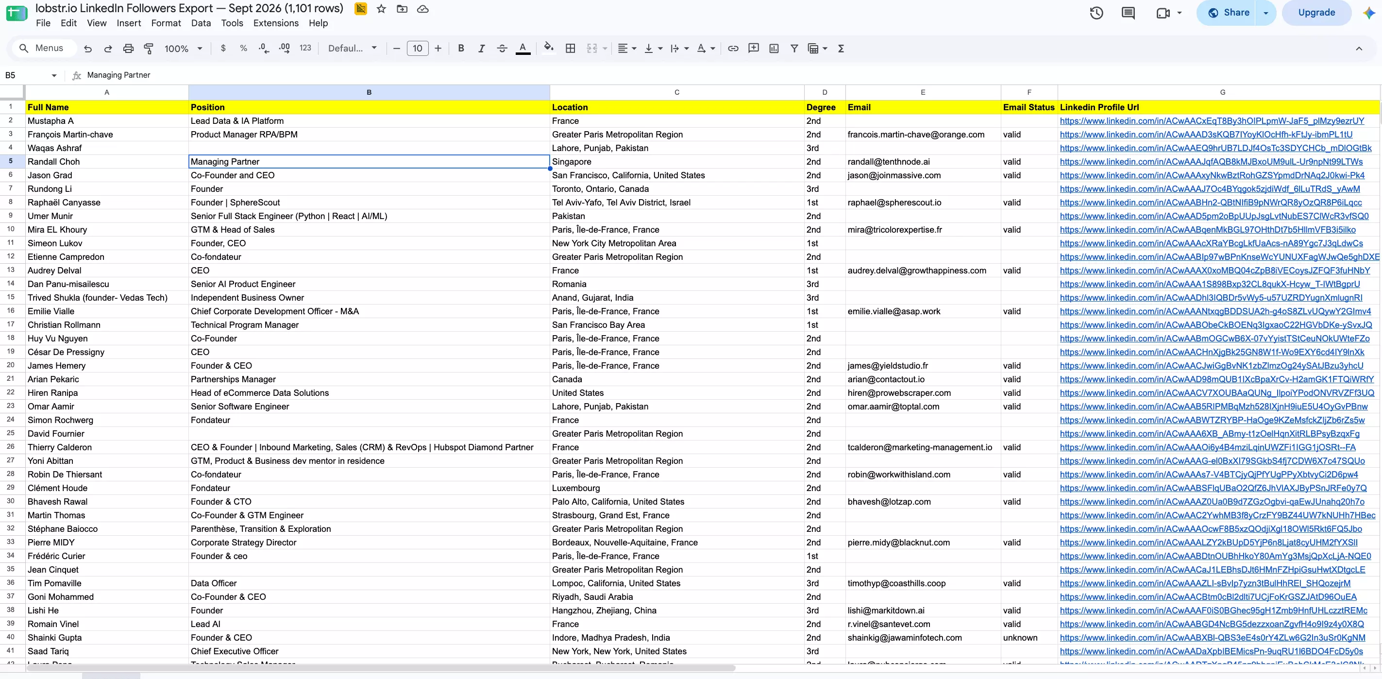Print the spreadsheet via printer icon
Screen dimensions: 1382x679
(x=128, y=48)
